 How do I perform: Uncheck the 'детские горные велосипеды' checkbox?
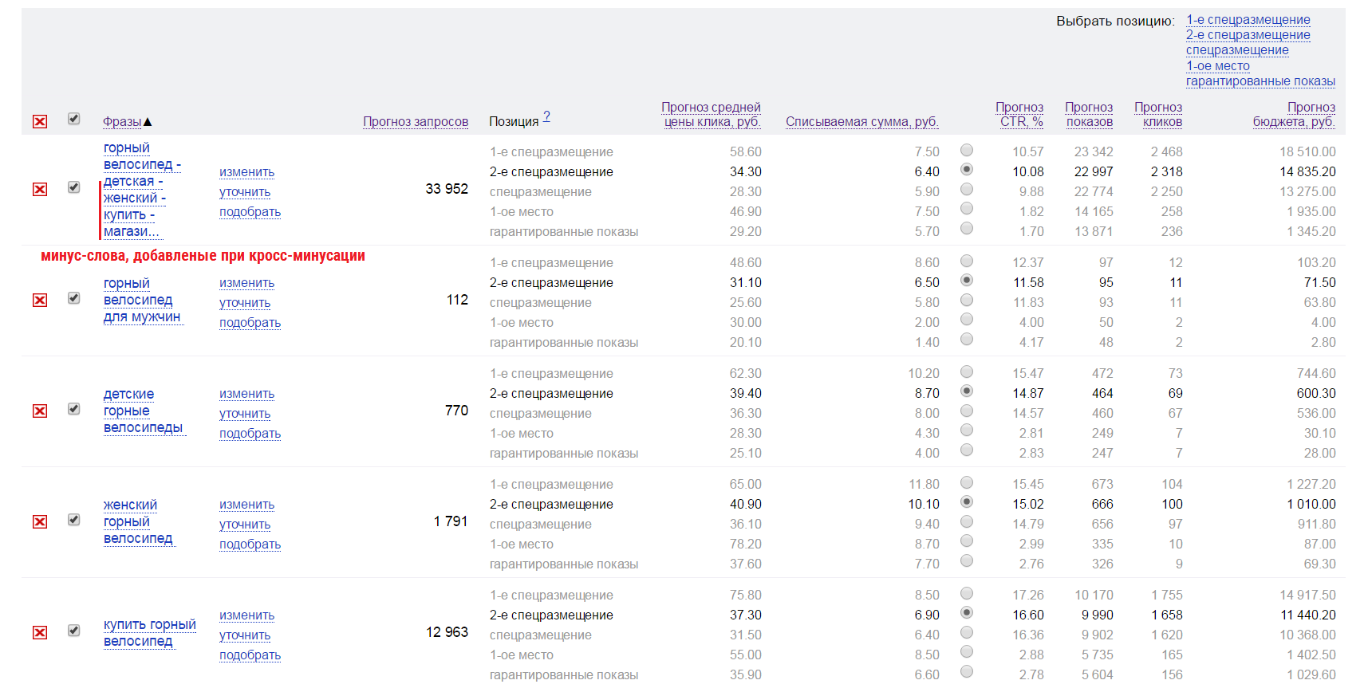point(73,409)
